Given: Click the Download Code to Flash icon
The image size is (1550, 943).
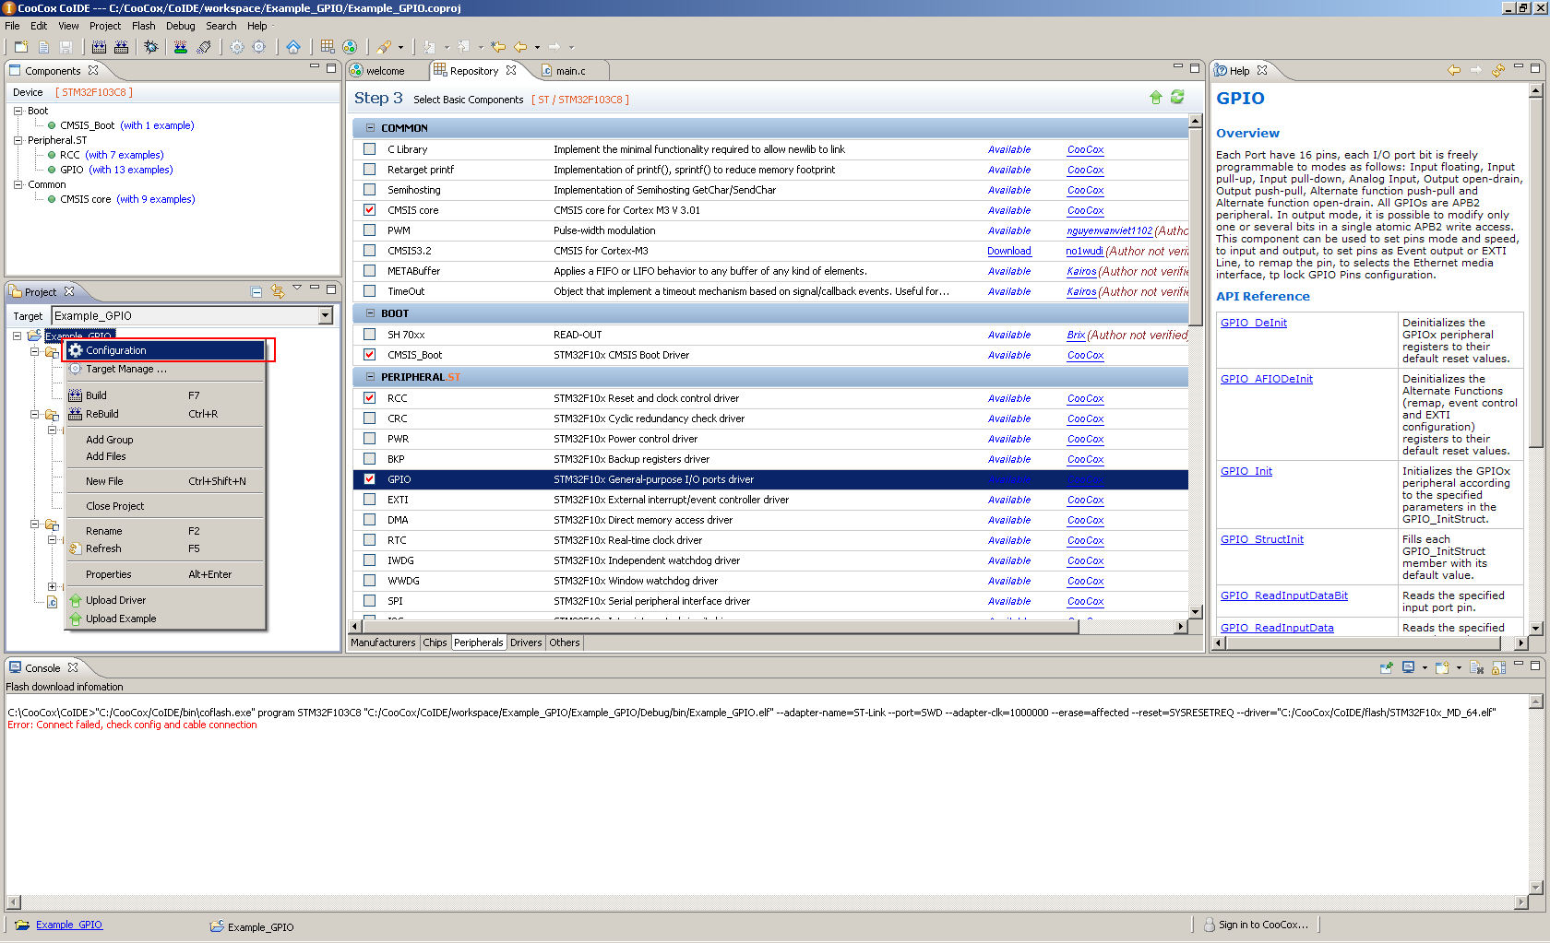Looking at the screenshot, I should (181, 47).
